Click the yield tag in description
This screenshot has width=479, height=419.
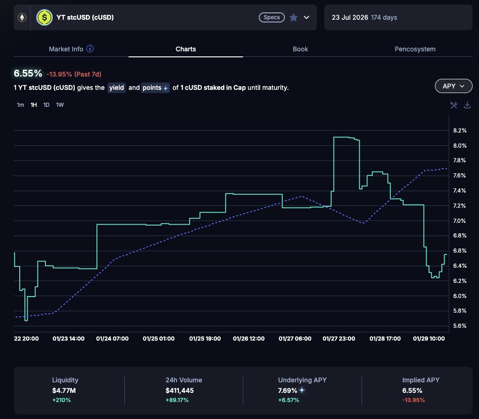(x=116, y=88)
